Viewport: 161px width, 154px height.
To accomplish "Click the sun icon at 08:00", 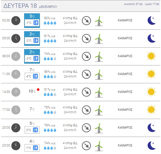I will click(151, 56).
